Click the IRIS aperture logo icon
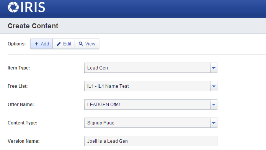Screen dimensions: 266x150 [13, 7]
